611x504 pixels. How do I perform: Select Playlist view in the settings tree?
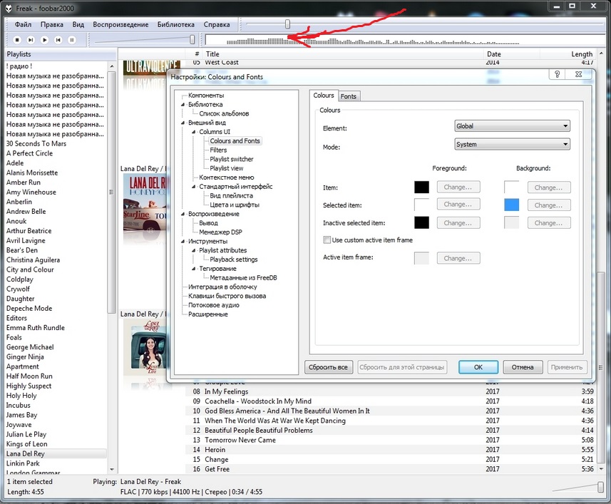tap(227, 168)
